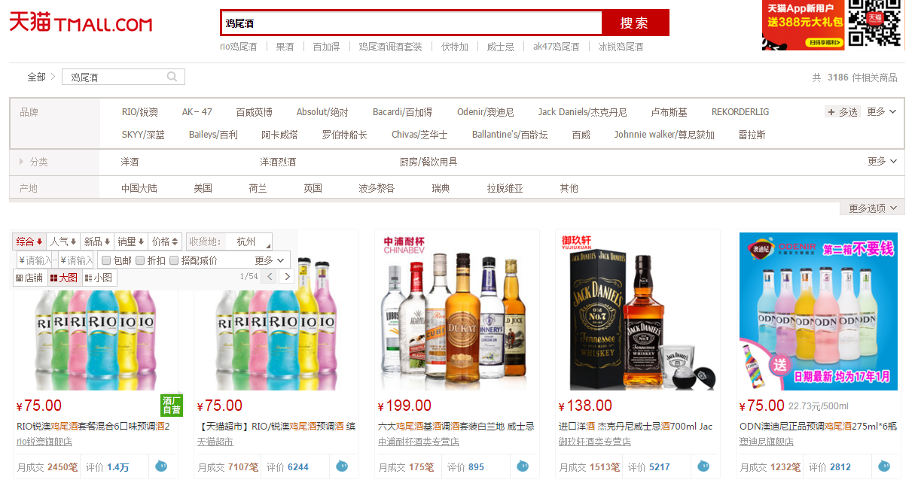Enable 多选 multi-select for brands
Viewport: 918px width, 480px height.
tap(843, 112)
